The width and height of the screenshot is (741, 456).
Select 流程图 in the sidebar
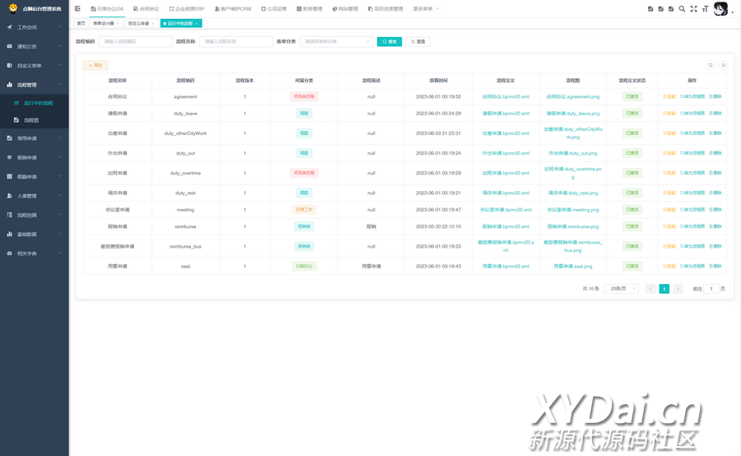31,120
